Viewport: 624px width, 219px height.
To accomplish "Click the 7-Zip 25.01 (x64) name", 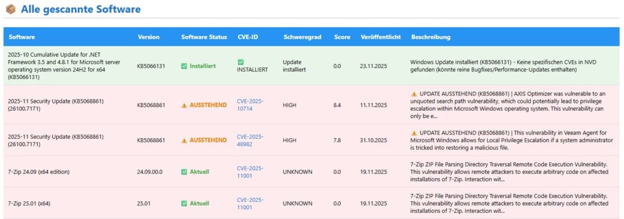I will click(29, 203).
